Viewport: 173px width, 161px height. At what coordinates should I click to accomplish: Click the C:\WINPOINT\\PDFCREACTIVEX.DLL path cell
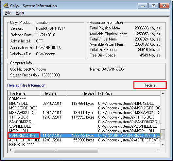coord(129,136)
